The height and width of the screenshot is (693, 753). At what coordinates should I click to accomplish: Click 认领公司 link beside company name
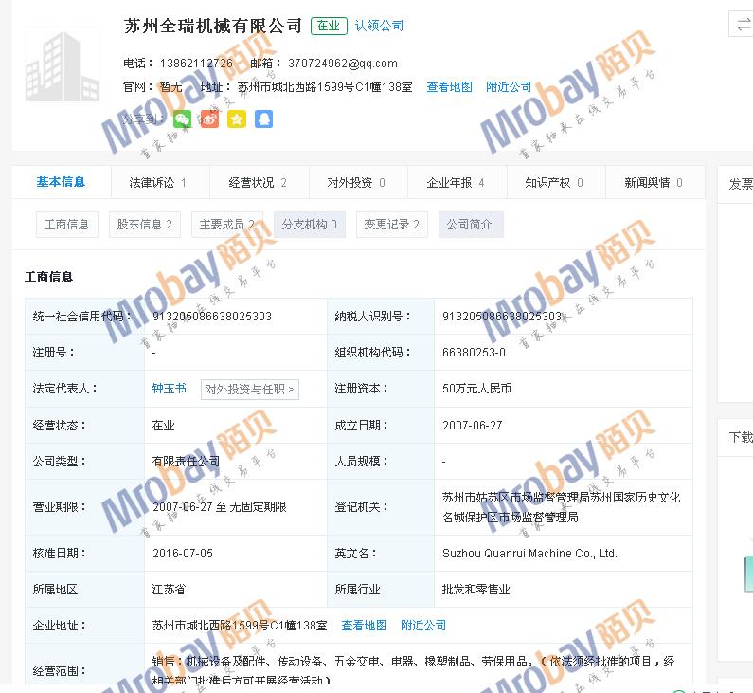point(379,27)
